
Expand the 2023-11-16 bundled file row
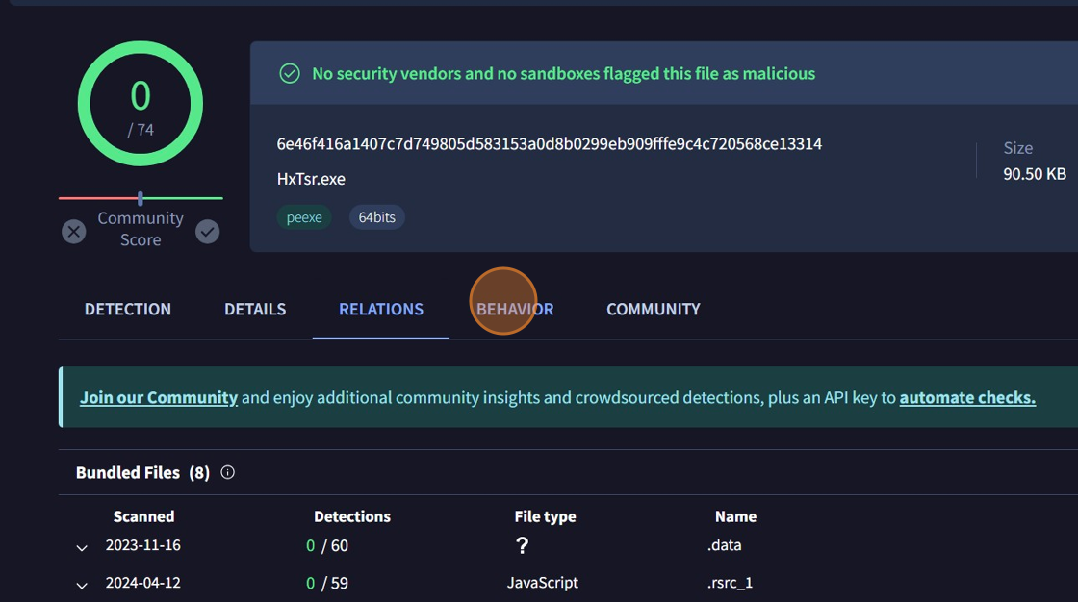[82, 547]
